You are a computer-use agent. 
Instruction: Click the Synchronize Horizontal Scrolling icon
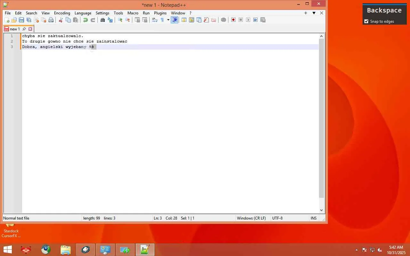click(x=145, y=20)
